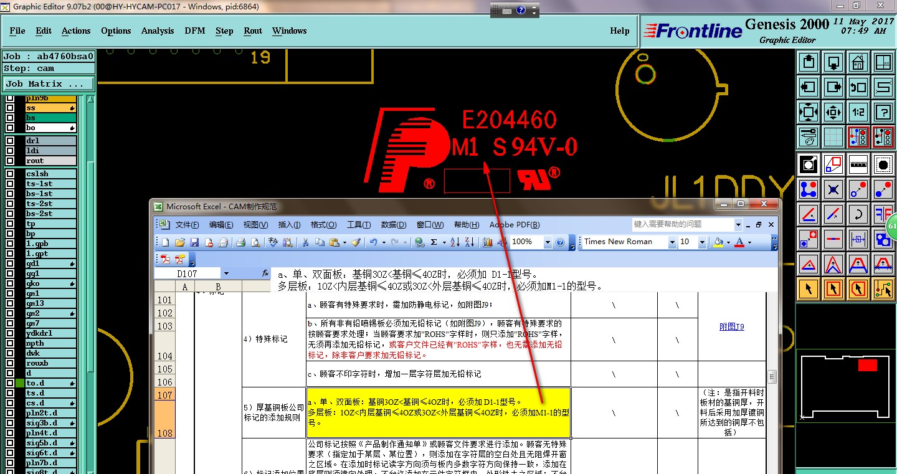
Task: Click the Open folder icon in Excel
Action: pyautogui.click(x=179, y=242)
